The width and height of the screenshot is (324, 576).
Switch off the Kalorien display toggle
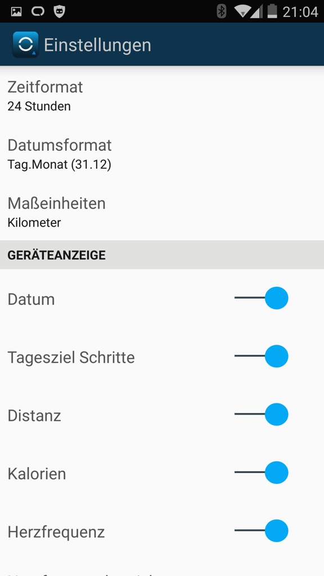[x=261, y=472]
